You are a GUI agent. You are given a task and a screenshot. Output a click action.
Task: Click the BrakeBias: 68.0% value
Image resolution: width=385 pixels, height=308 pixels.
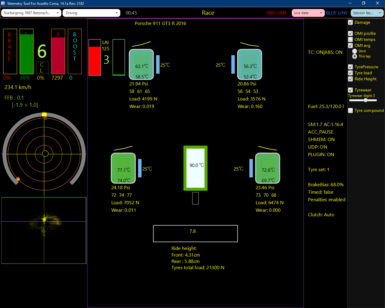[x=326, y=185]
